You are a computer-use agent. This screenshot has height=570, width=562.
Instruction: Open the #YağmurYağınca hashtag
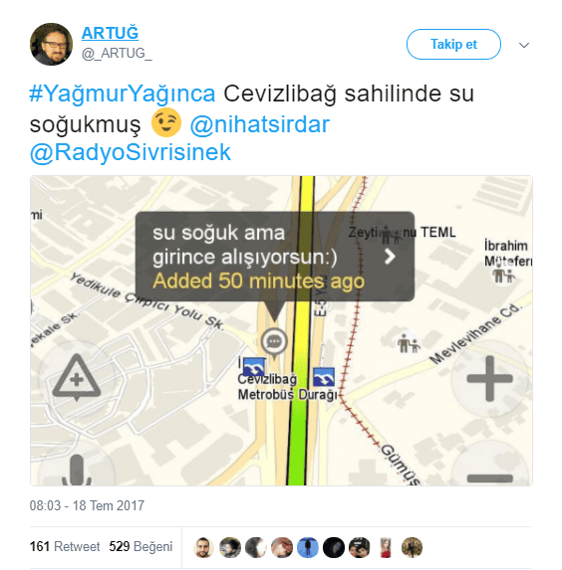(123, 94)
